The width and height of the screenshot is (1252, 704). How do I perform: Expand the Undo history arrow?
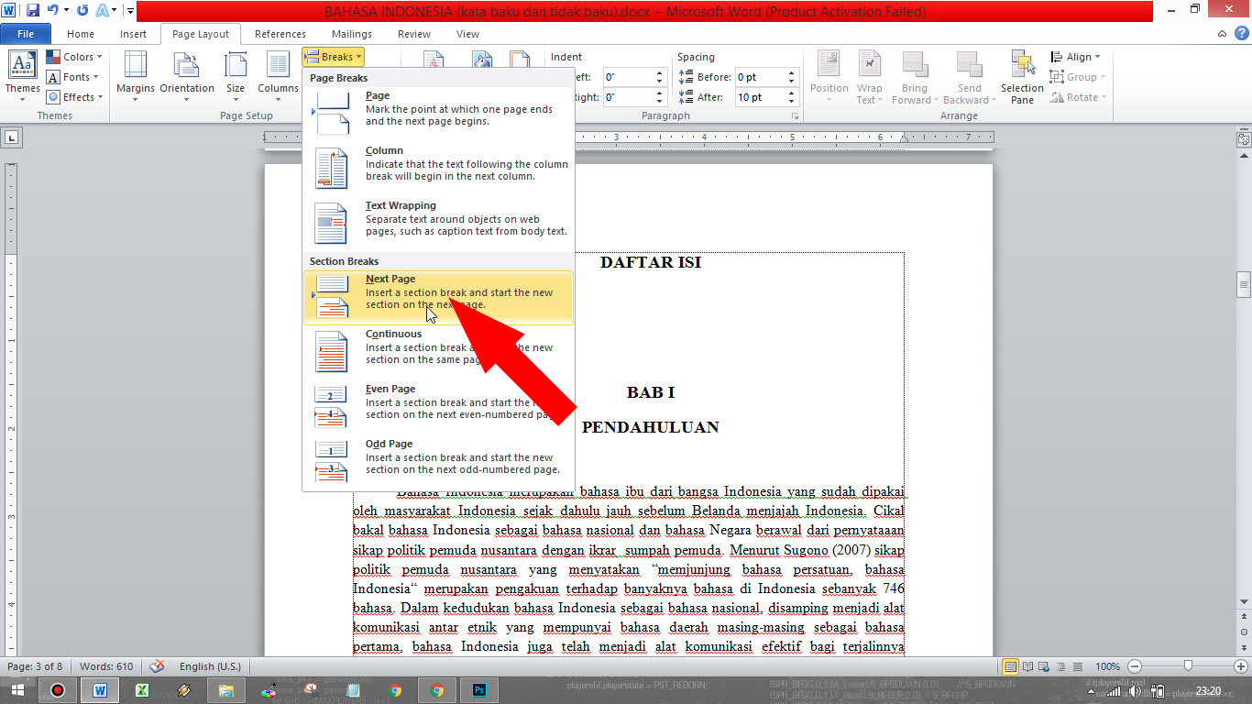(66, 11)
